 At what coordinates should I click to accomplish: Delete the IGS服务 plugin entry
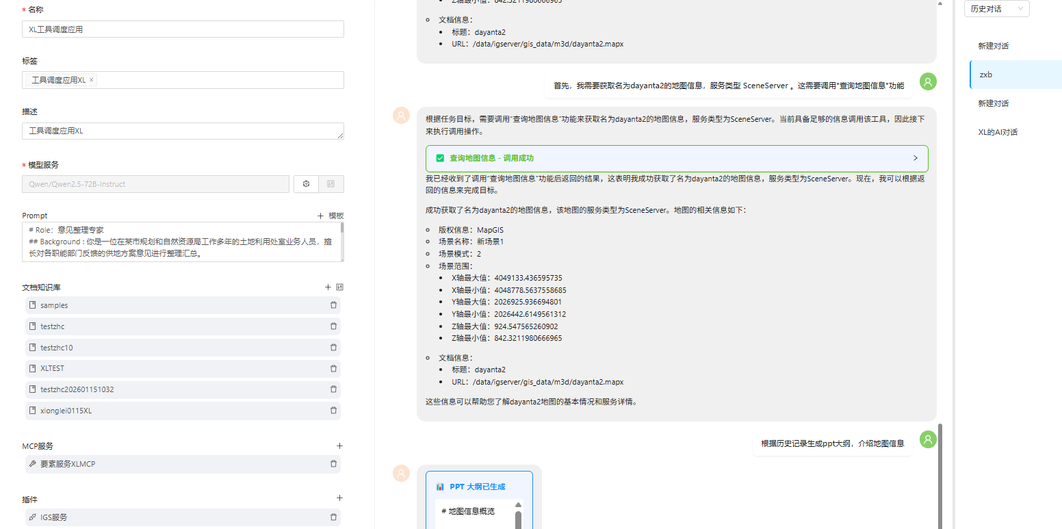point(333,517)
